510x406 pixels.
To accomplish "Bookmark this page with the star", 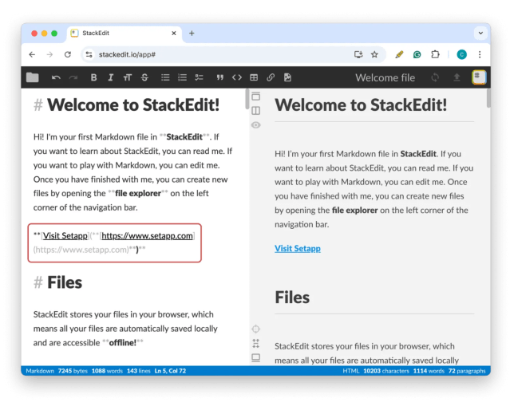I will click(x=374, y=54).
